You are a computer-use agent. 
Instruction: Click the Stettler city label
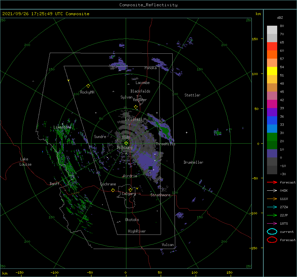pos(192,95)
